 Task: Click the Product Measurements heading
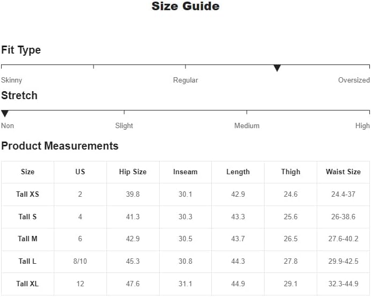[x=60, y=146]
